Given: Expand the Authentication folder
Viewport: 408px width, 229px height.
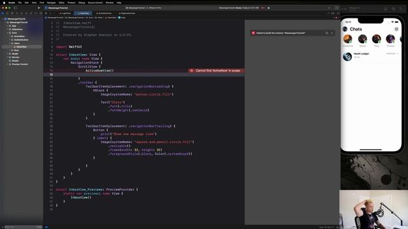Looking at the screenshot, I should pos(10,39).
